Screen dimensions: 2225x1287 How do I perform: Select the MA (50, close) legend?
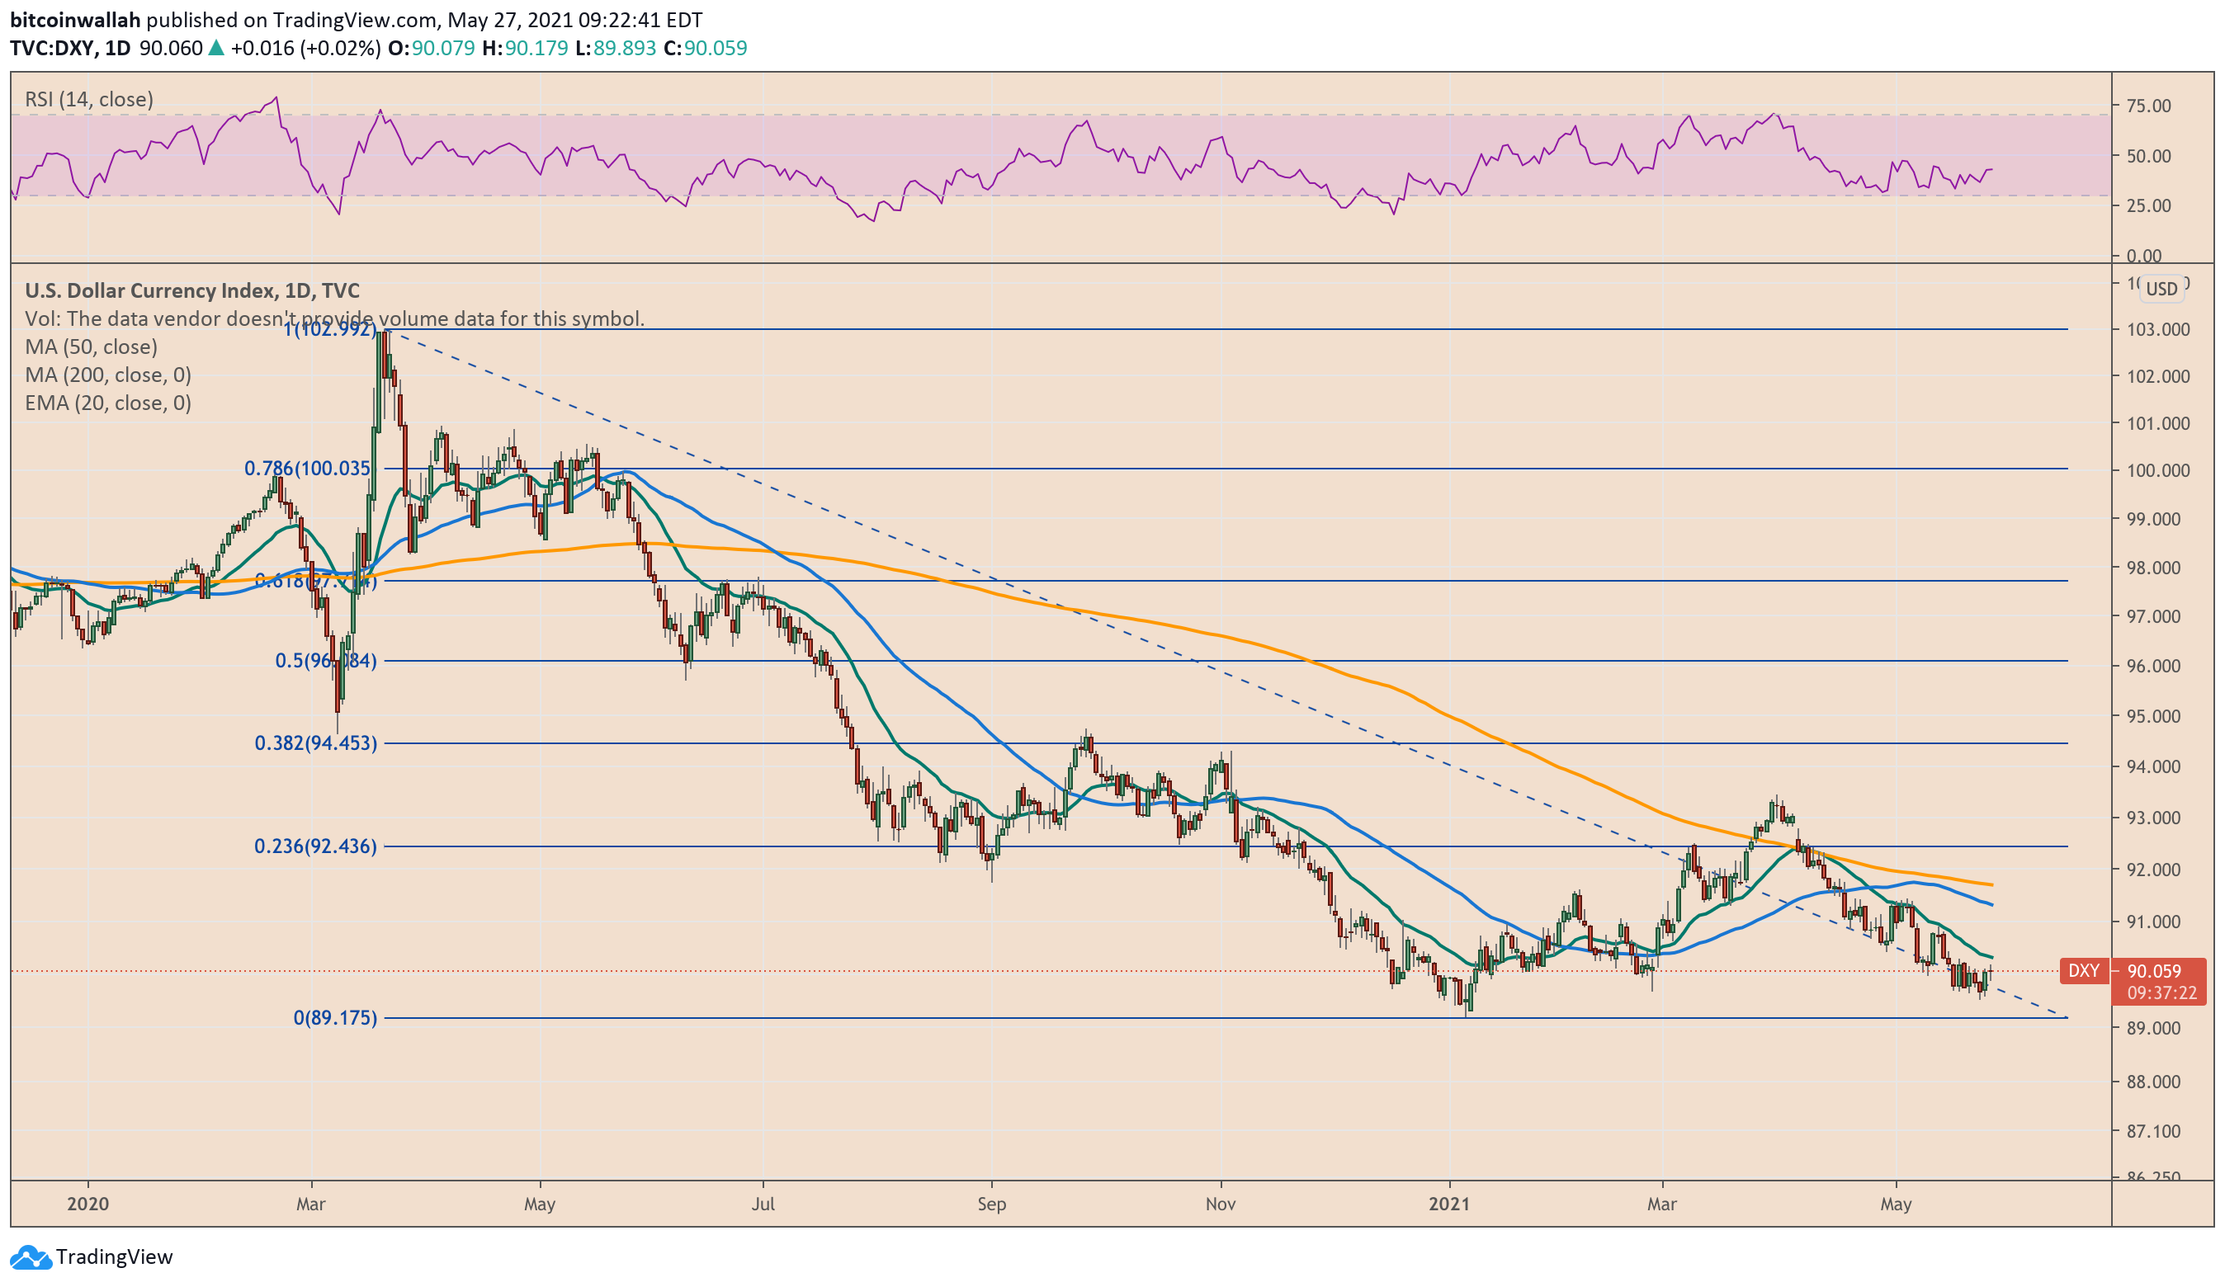[91, 346]
